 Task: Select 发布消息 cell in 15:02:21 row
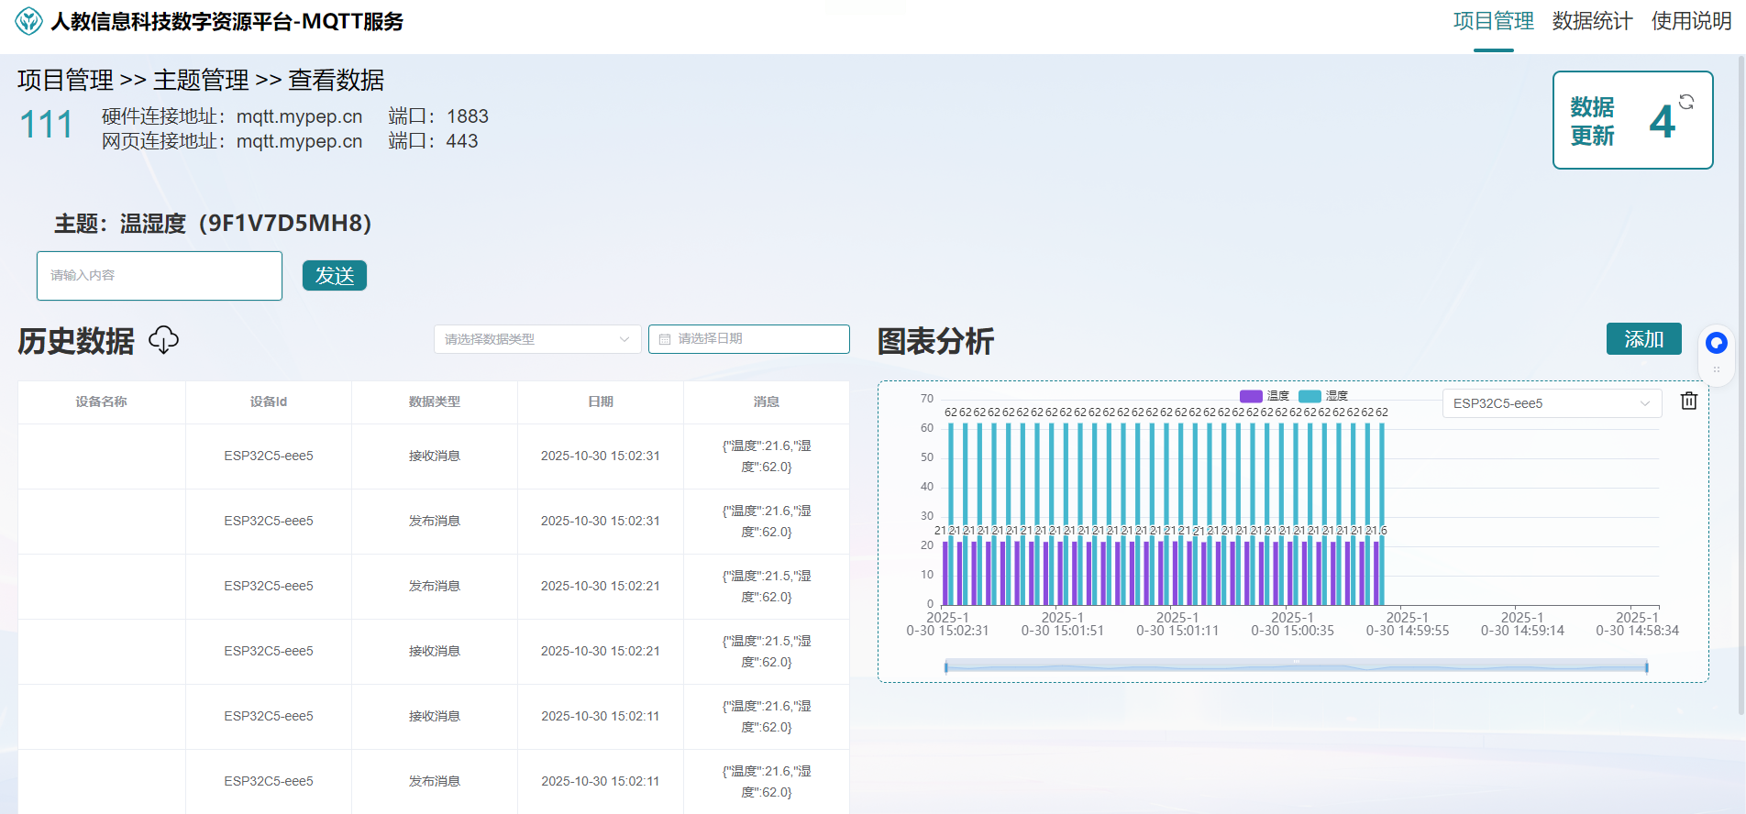435,586
